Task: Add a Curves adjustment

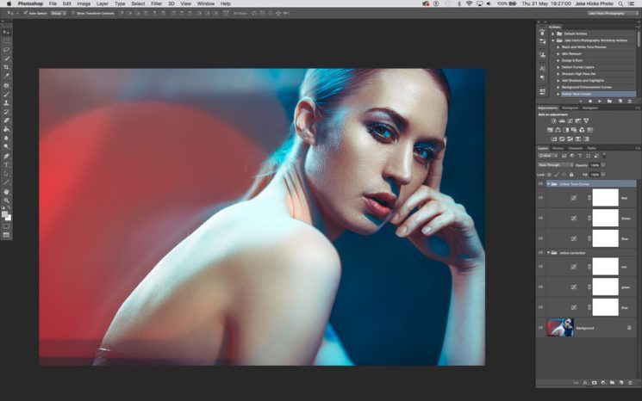Action: 570,121
